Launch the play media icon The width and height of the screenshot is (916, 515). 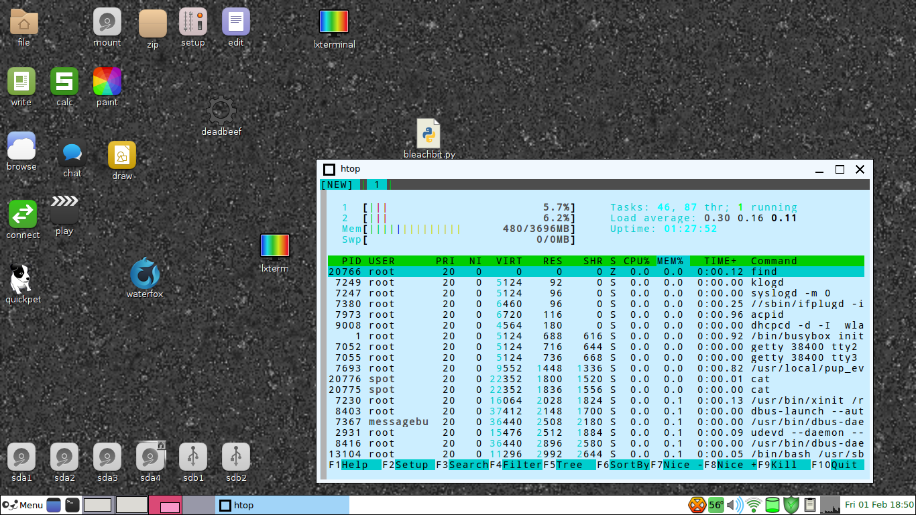(x=64, y=209)
